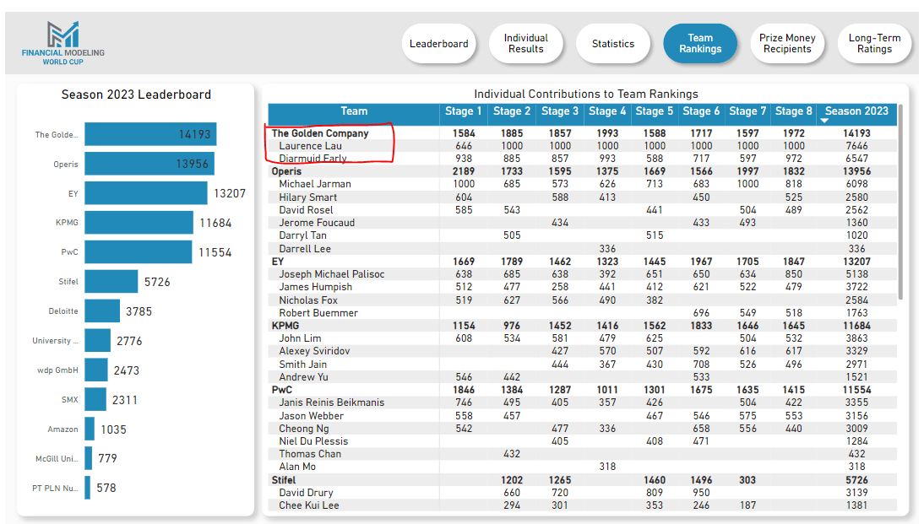Sort by Stage 5 column header
This screenshot has width=924, height=524.
pos(654,111)
